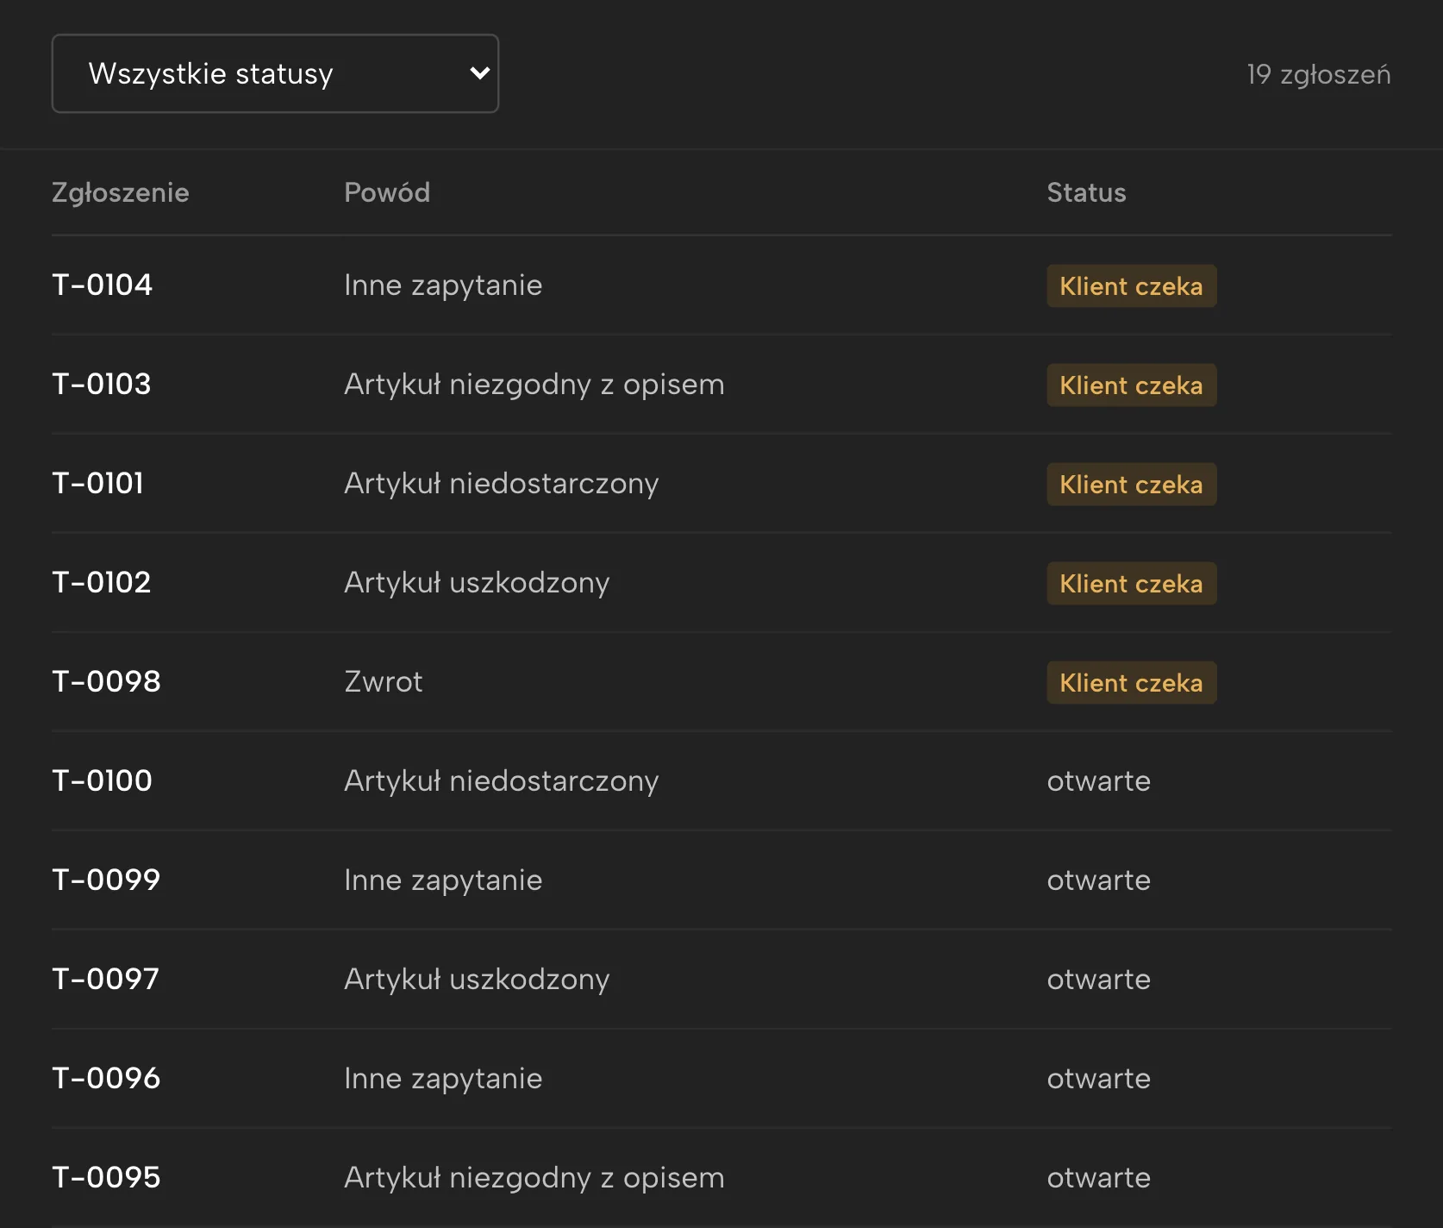The width and height of the screenshot is (1443, 1228).
Task: Select the 'Status' column header
Action: 1086,192
